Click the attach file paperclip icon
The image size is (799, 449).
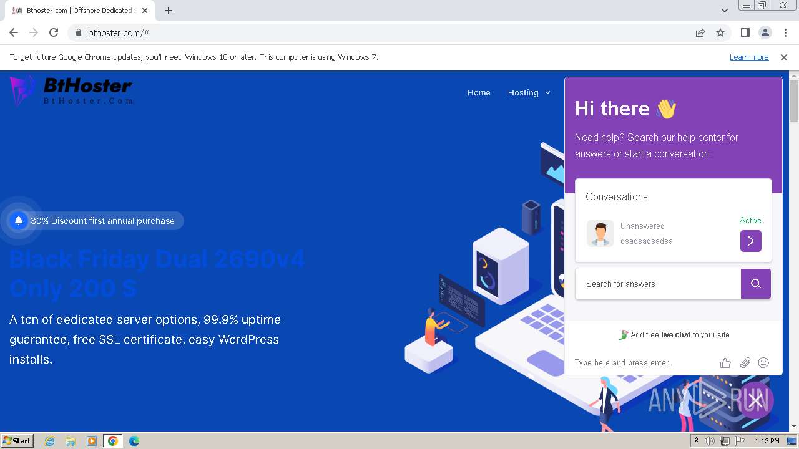pyautogui.click(x=745, y=362)
